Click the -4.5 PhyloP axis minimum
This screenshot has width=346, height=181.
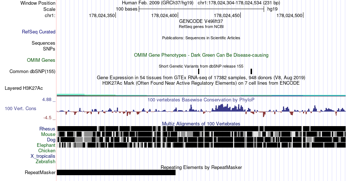coord(47,118)
